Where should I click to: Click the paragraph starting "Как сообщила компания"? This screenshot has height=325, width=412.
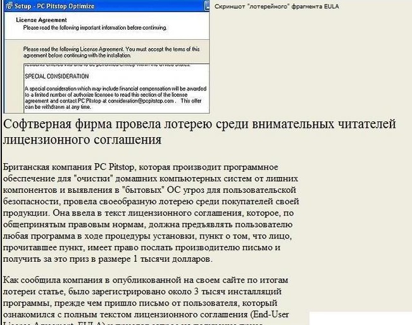146,302
